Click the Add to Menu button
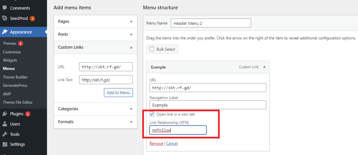 click(118, 93)
